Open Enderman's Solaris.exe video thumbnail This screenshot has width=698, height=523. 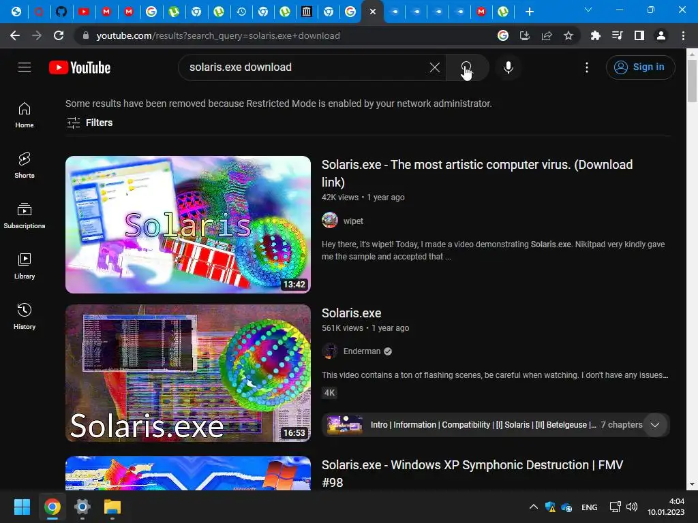click(x=188, y=373)
